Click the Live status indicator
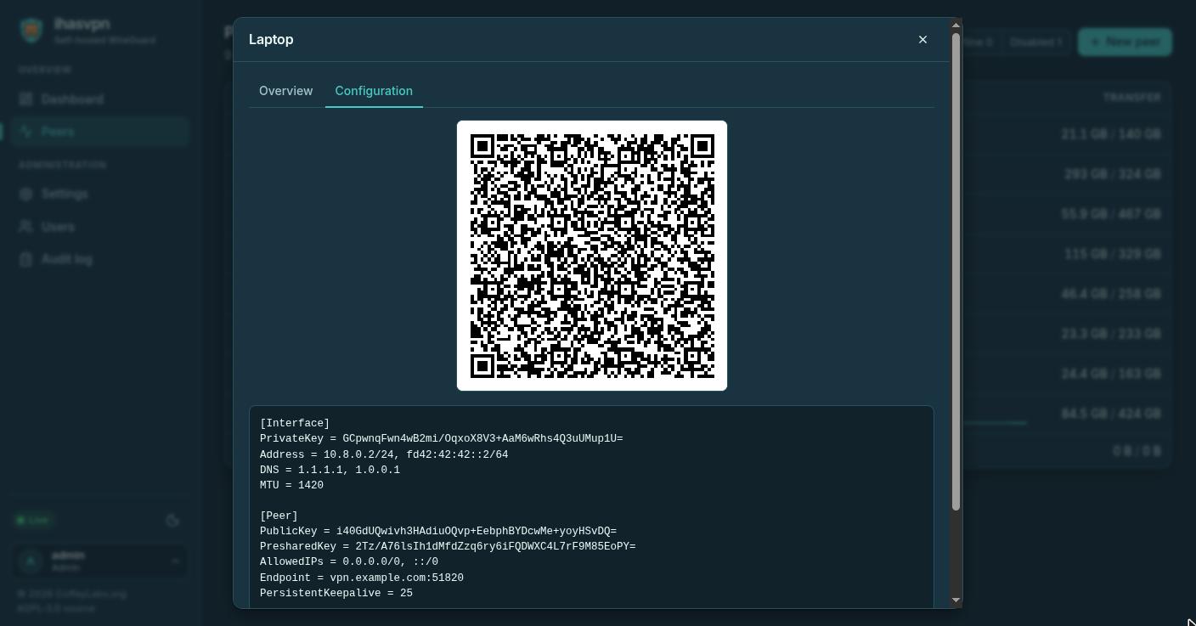Screen dimensions: 1196x626 coord(34,520)
